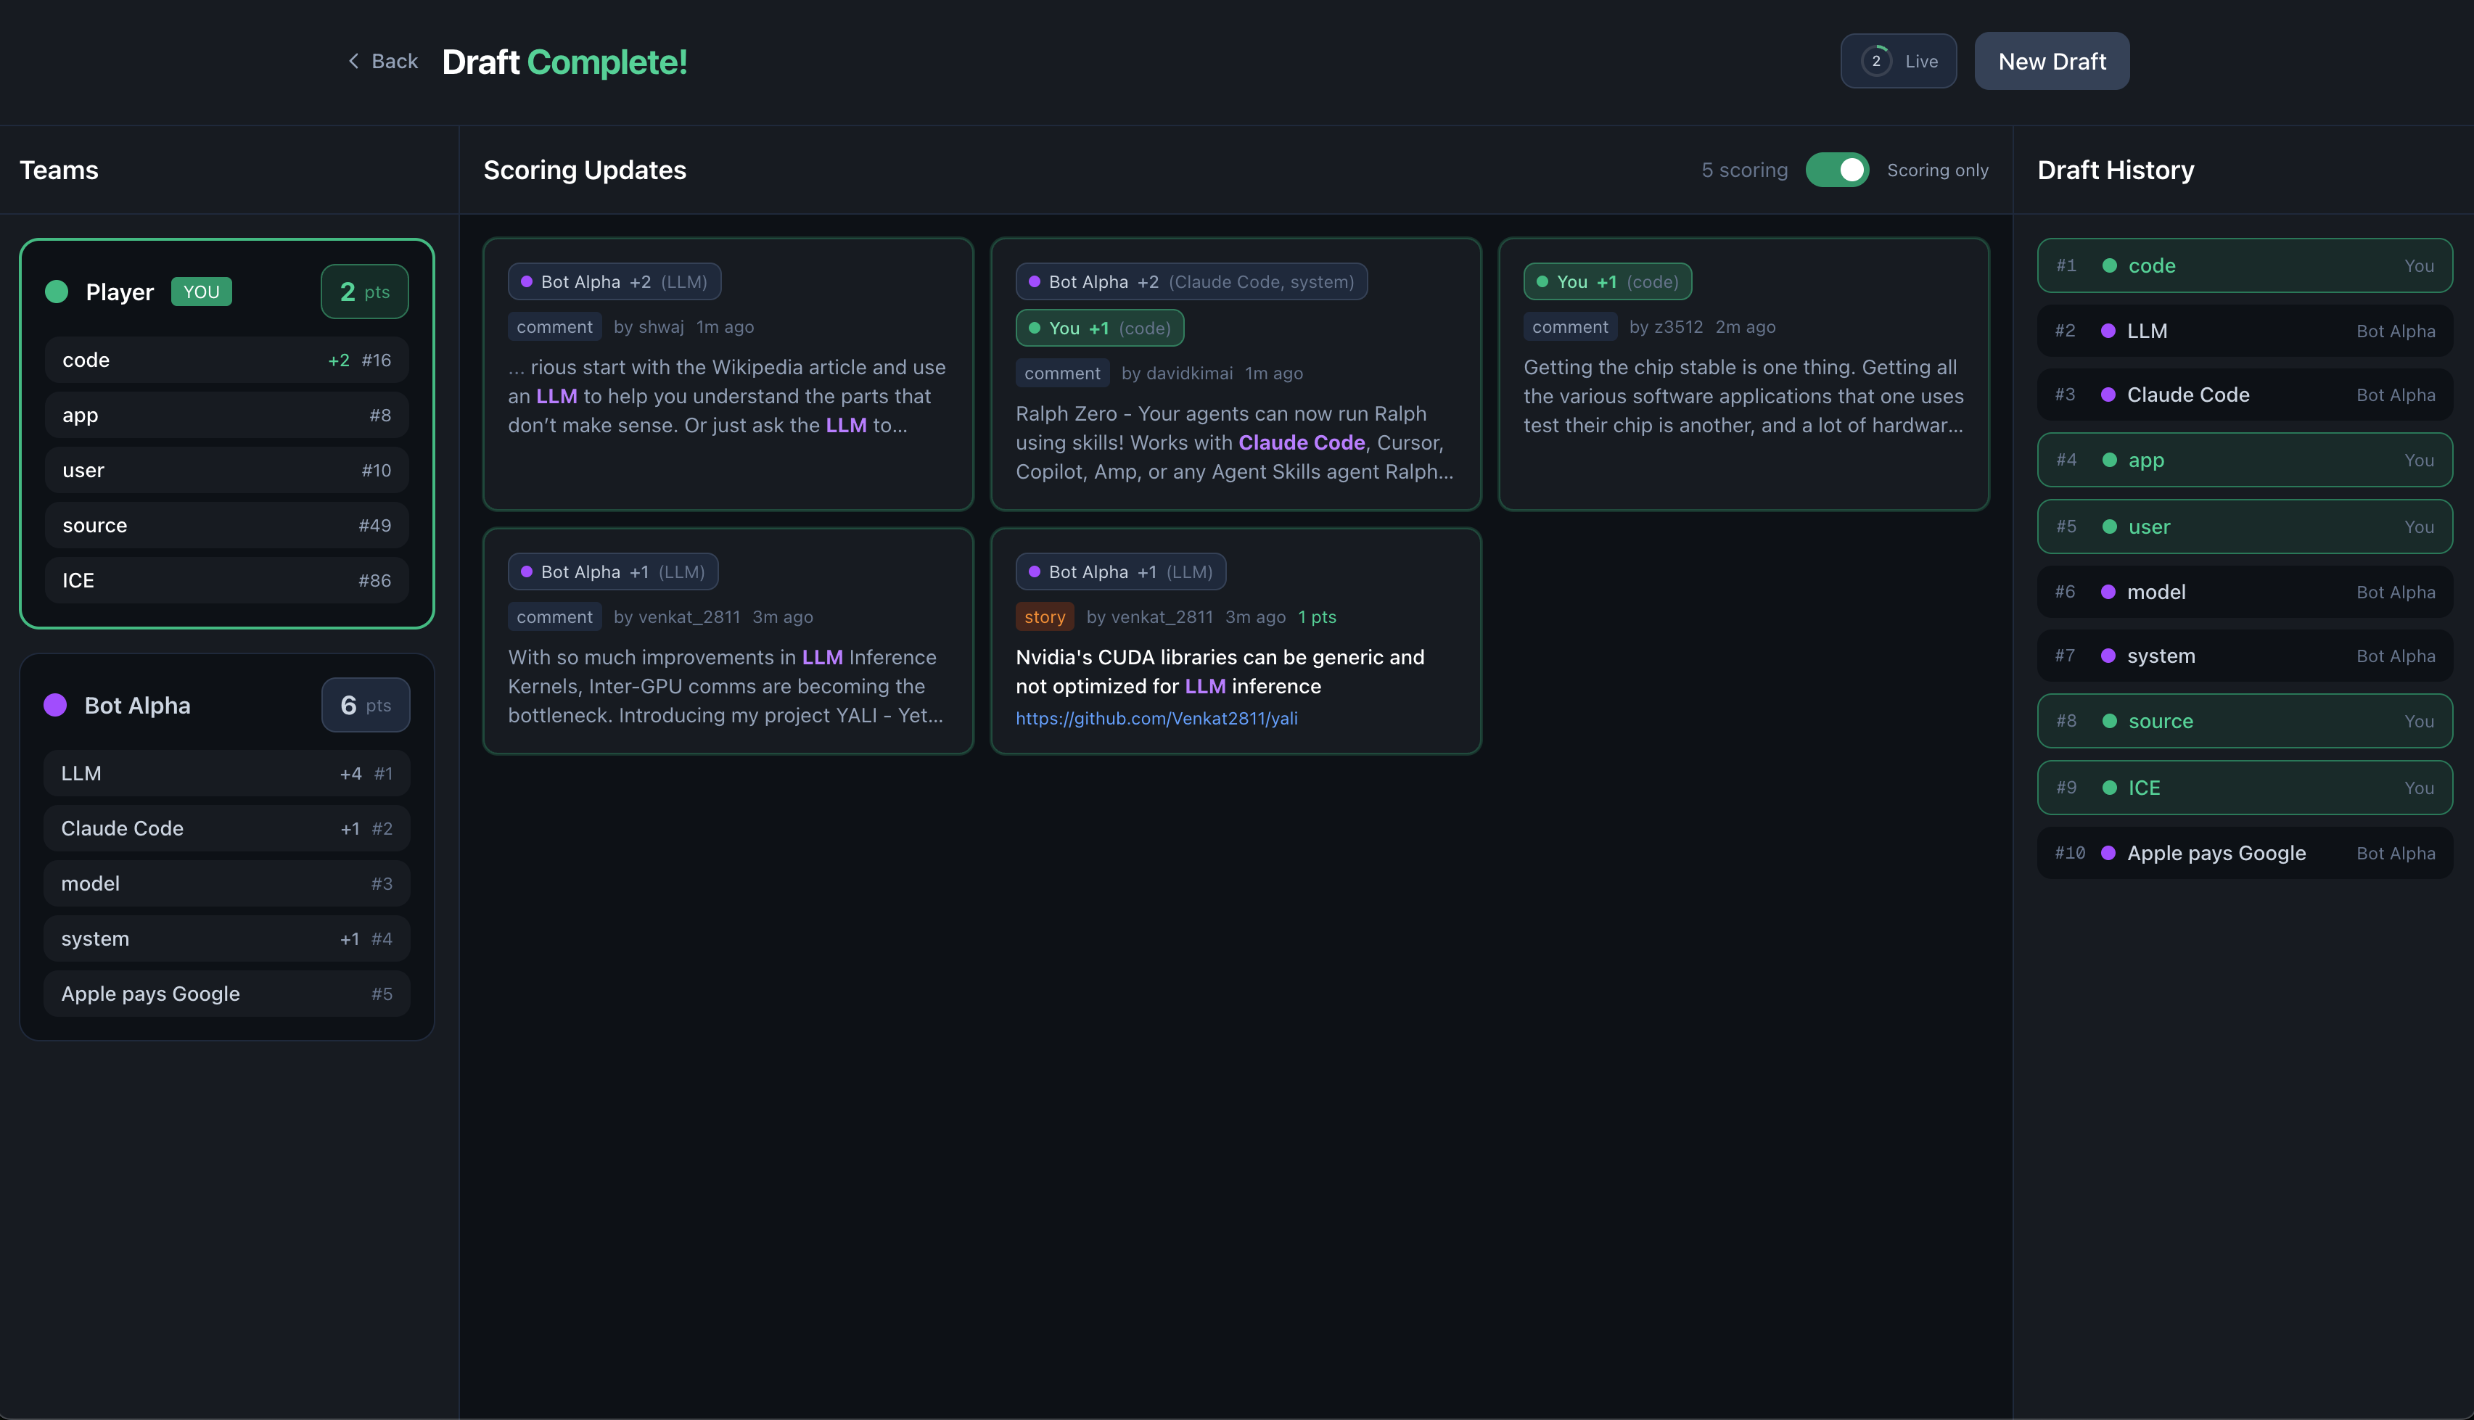Image resolution: width=2474 pixels, height=1420 pixels.
Task: Click Bot Alpha's 6 pts score badge
Action: [x=365, y=705]
